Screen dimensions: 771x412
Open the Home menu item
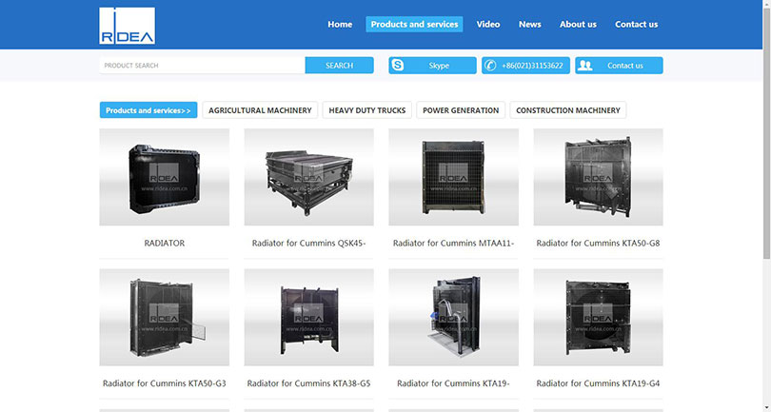pyautogui.click(x=340, y=24)
